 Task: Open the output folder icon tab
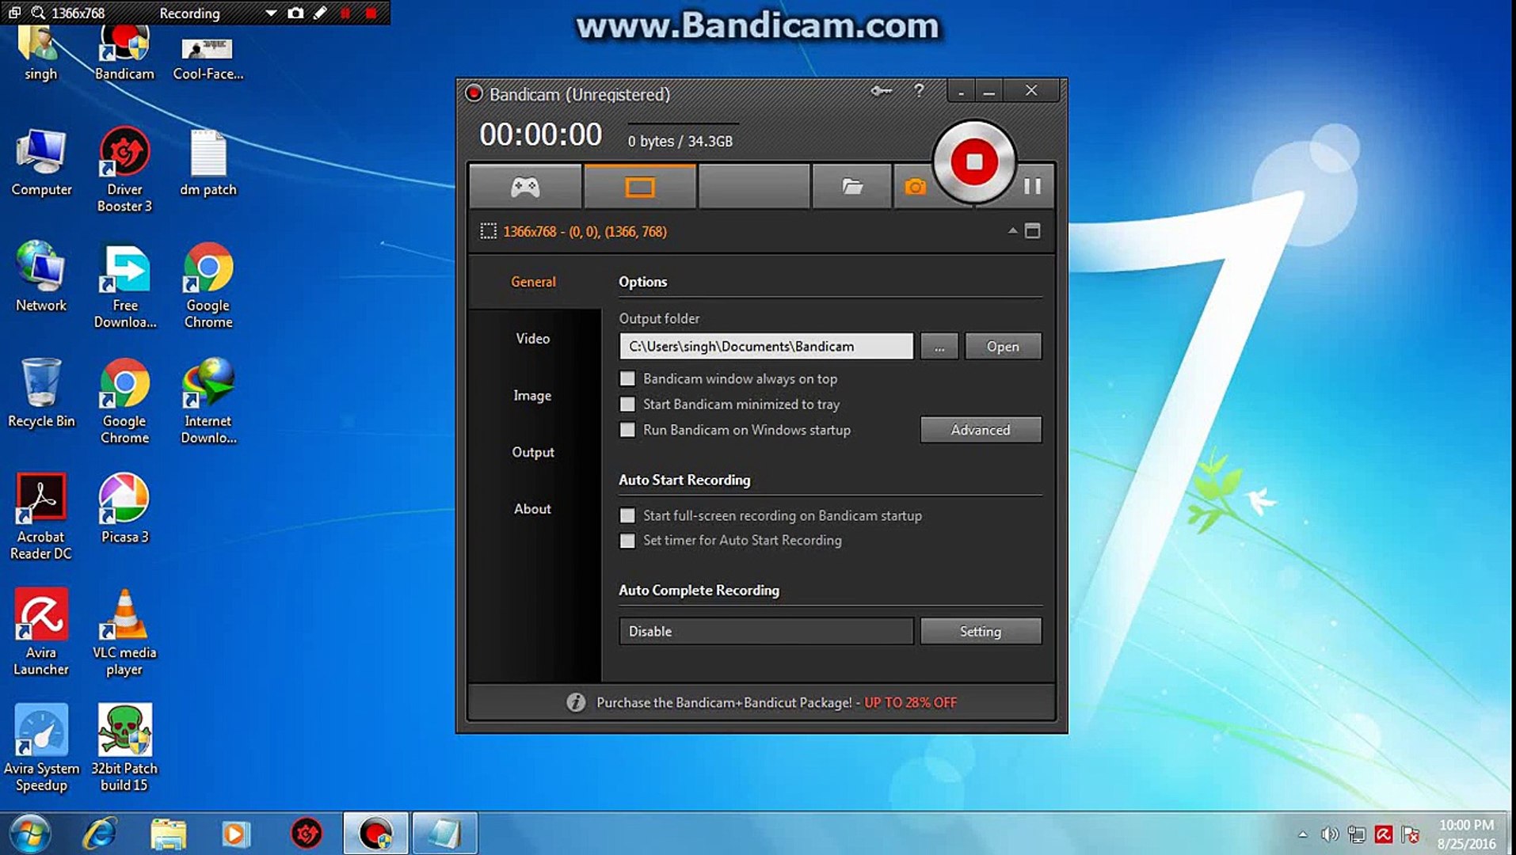(x=852, y=187)
